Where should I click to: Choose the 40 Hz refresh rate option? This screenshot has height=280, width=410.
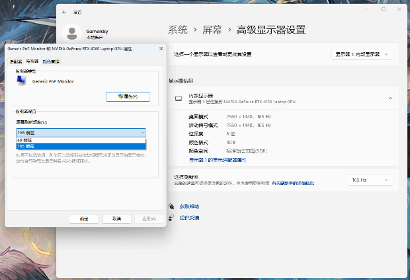point(81,140)
